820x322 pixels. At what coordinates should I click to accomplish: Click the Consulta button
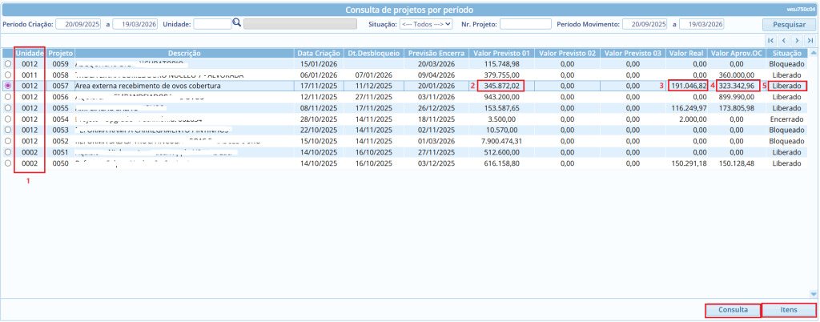733,310
